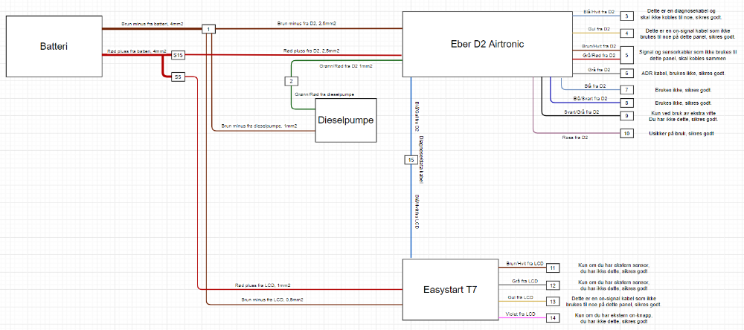
Task: Click label 'Grønn/Rød fra D2 1mm2'
Action: pyautogui.click(x=347, y=66)
